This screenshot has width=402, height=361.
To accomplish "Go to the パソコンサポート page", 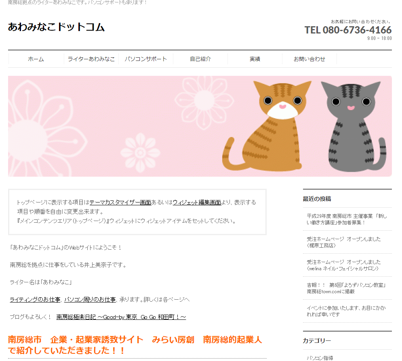I will point(145,59).
